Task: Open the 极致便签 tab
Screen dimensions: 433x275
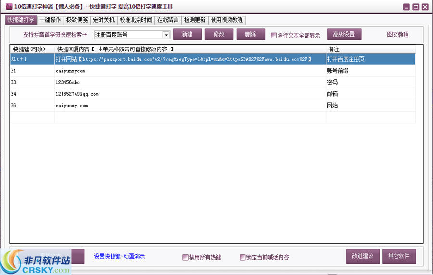Action: coord(77,20)
